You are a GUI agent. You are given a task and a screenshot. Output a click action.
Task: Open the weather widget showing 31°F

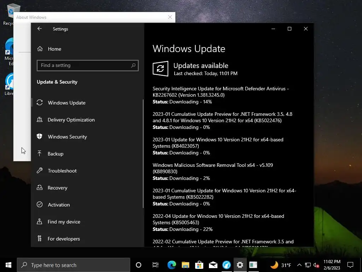280,265
